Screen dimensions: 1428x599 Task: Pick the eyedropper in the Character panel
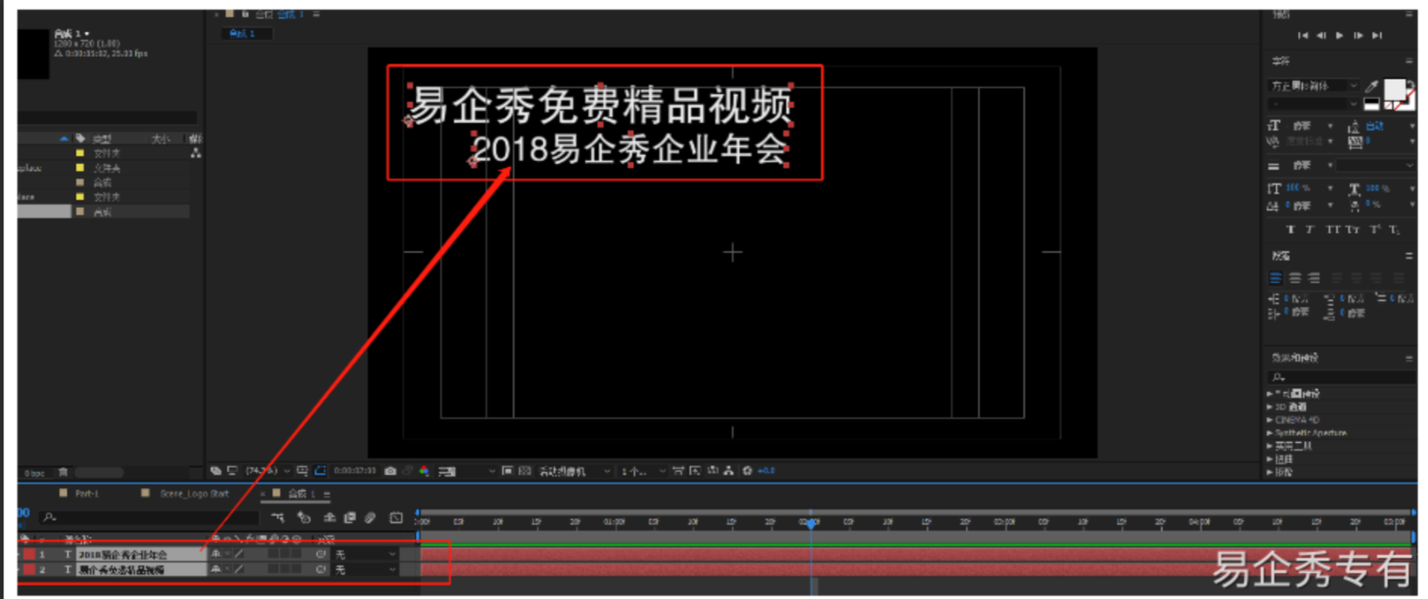1372,86
